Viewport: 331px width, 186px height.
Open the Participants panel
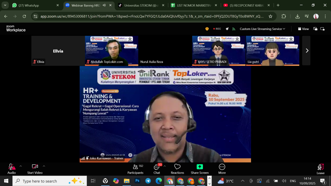tap(135, 169)
